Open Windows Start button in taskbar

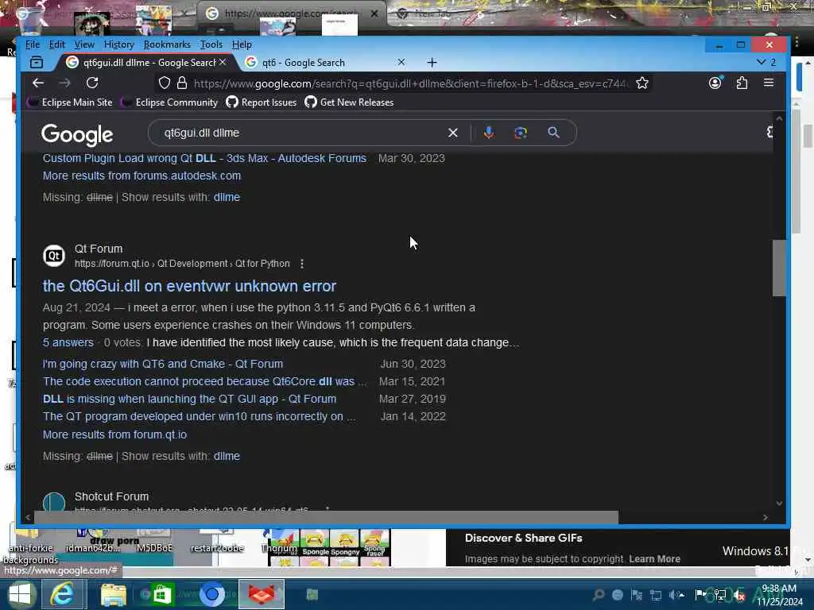click(x=20, y=594)
